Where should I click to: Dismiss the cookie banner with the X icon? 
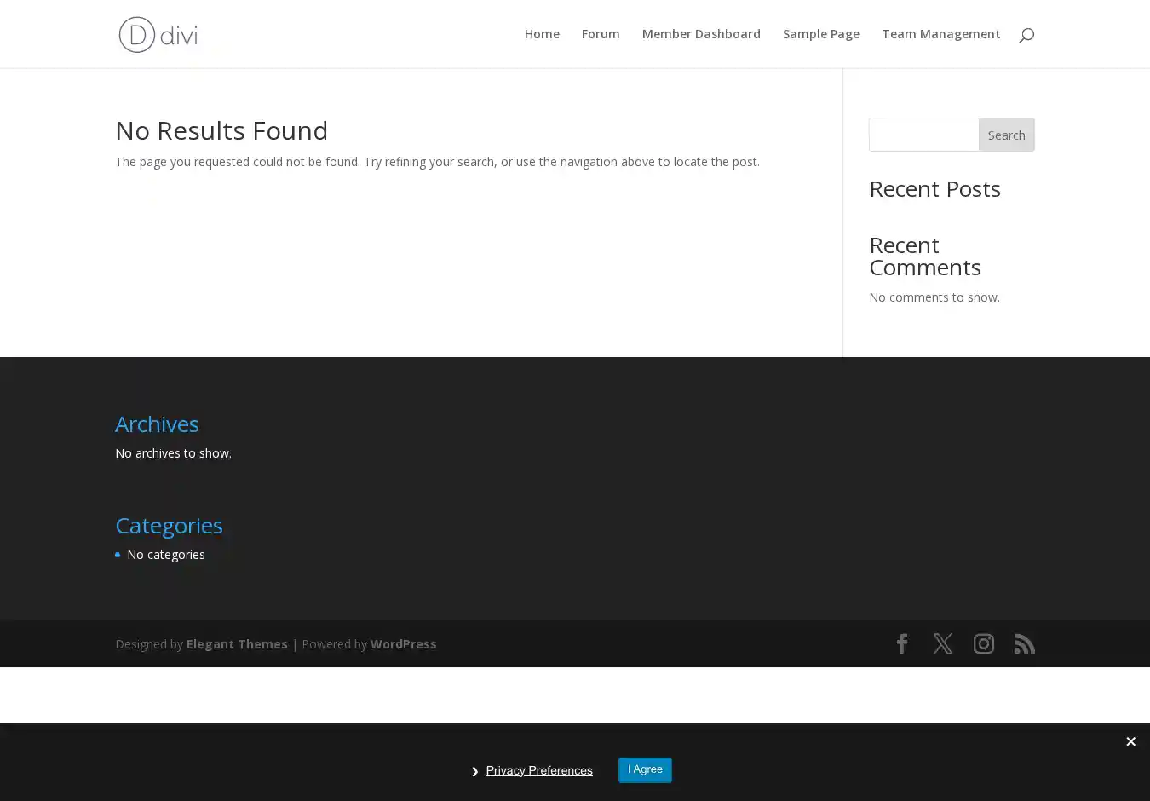tap(1130, 742)
